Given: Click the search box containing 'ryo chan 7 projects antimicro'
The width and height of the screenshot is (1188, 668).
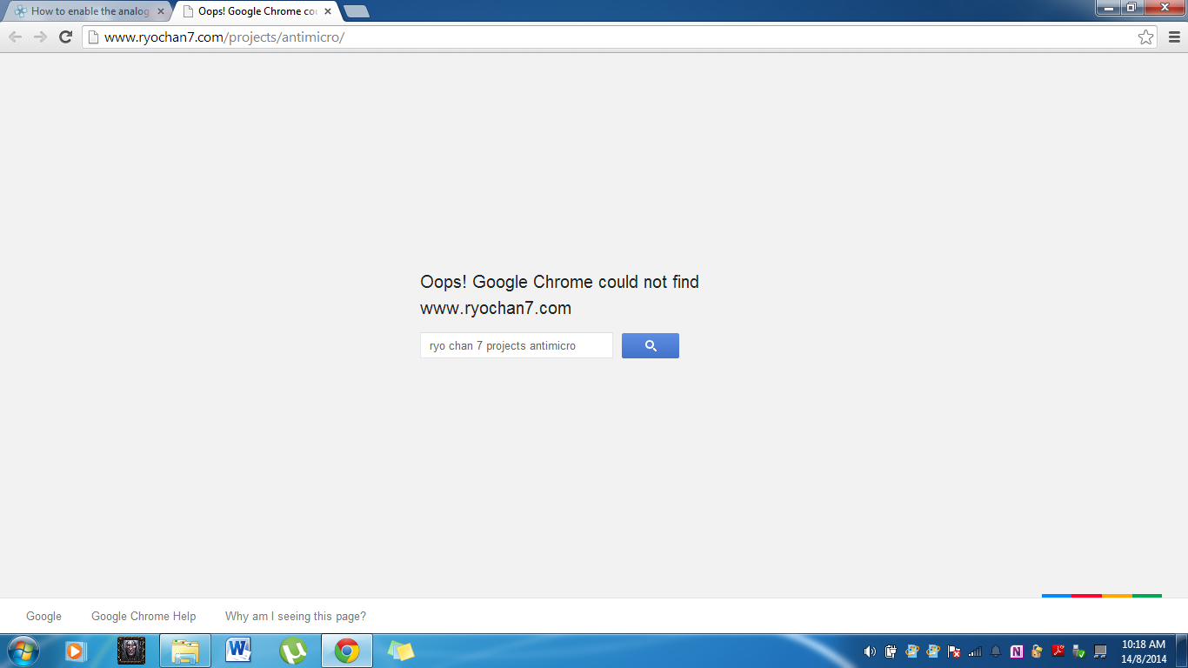Looking at the screenshot, I should pos(516,345).
